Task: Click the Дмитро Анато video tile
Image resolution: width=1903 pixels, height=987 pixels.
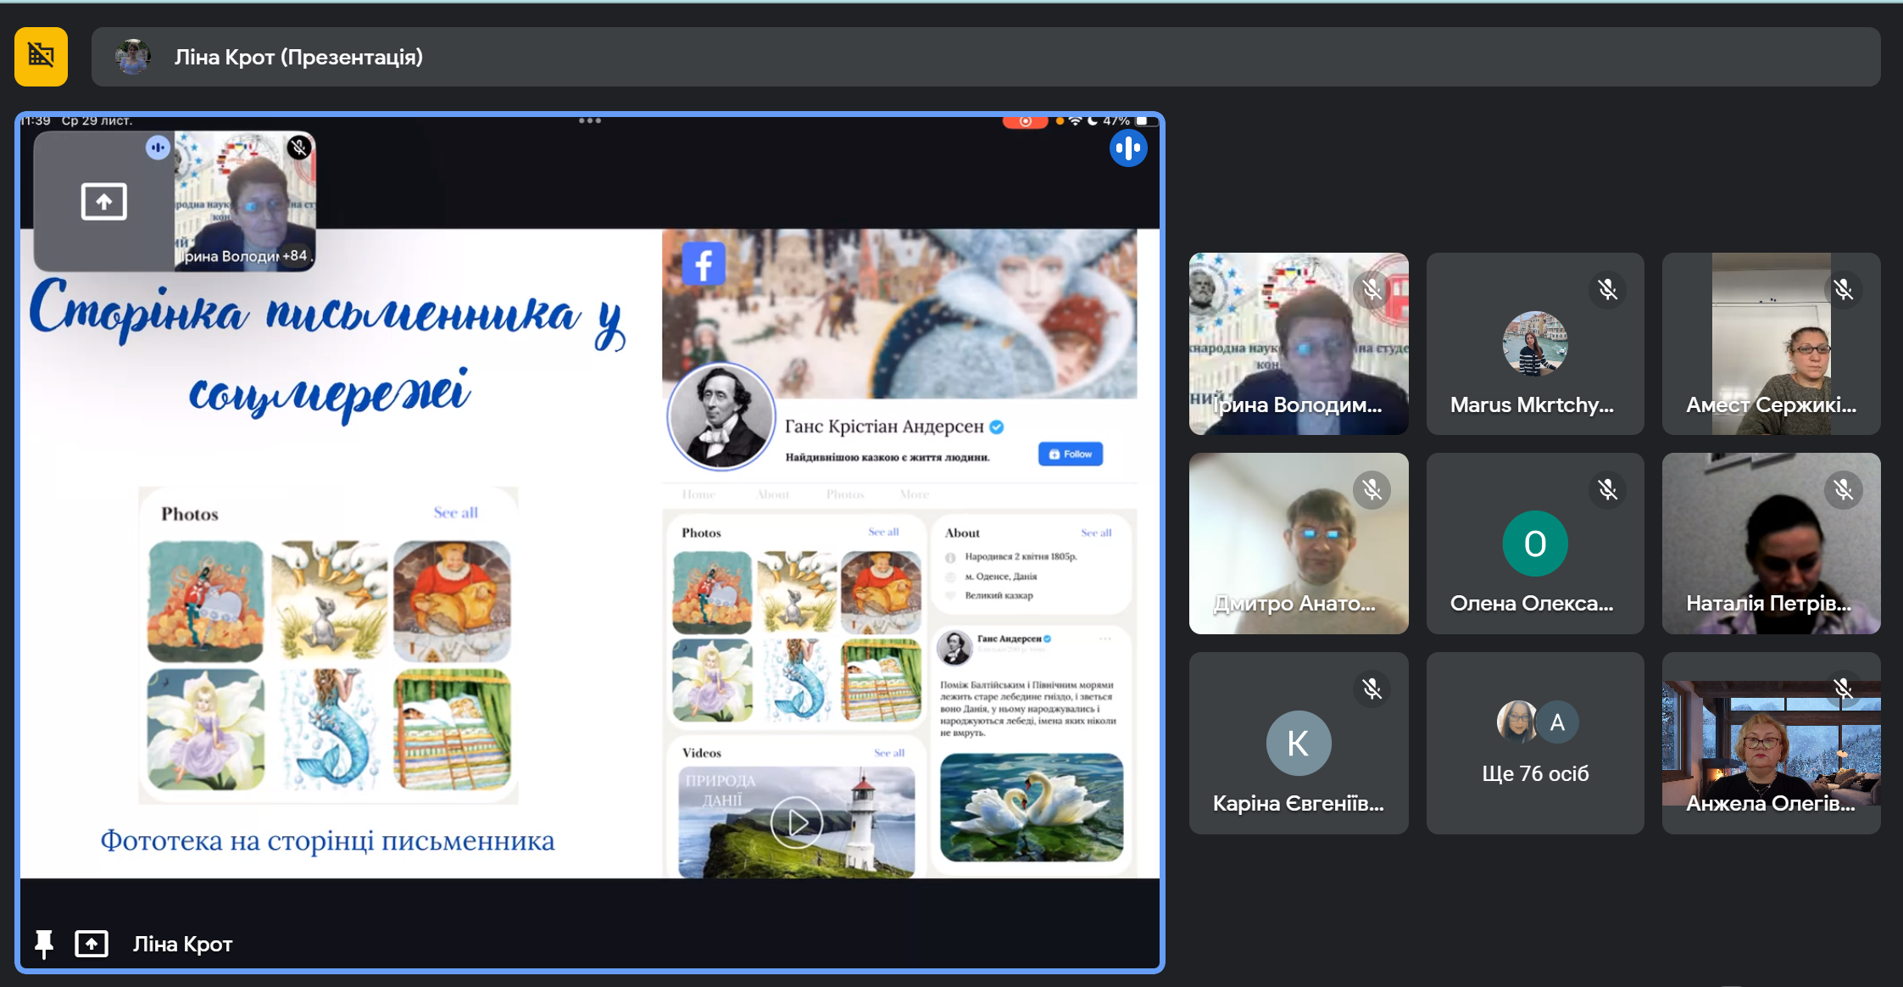Action: point(1299,544)
